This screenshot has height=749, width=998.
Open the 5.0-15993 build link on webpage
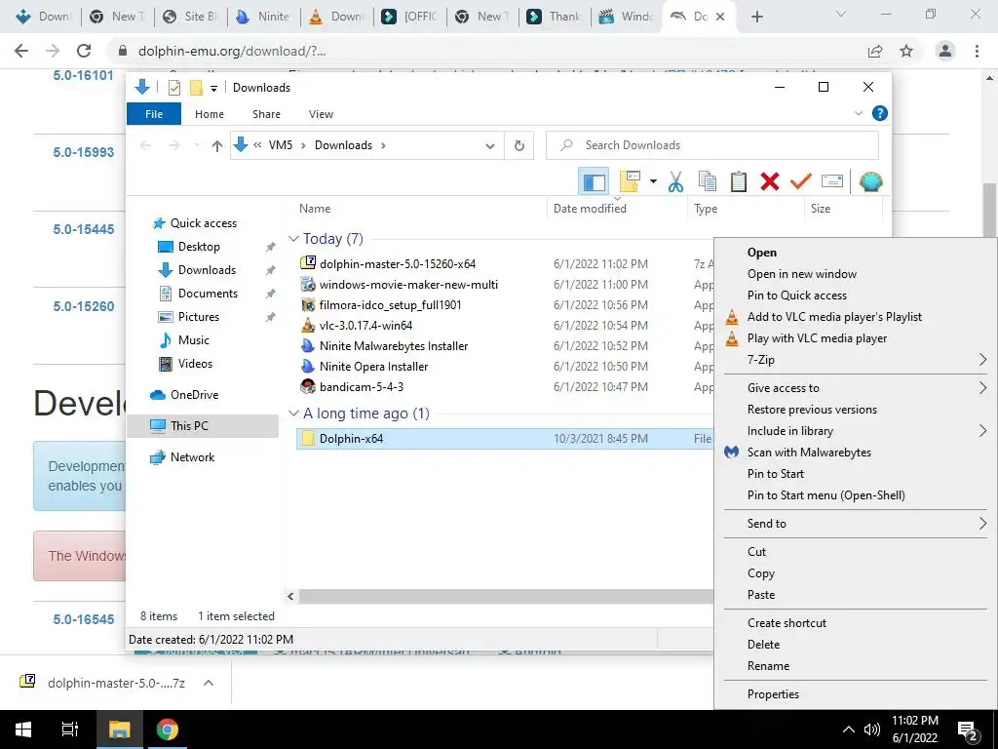pyautogui.click(x=84, y=152)
